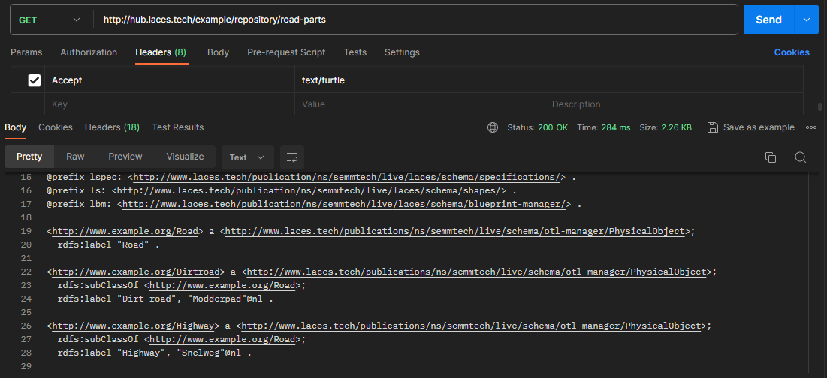The image size is (827, 378).
Task: Copy the response body with copy icon
Action: [770, 157]
